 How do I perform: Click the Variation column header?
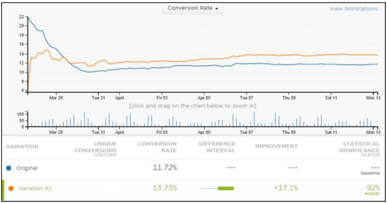[x=22, y=147]
